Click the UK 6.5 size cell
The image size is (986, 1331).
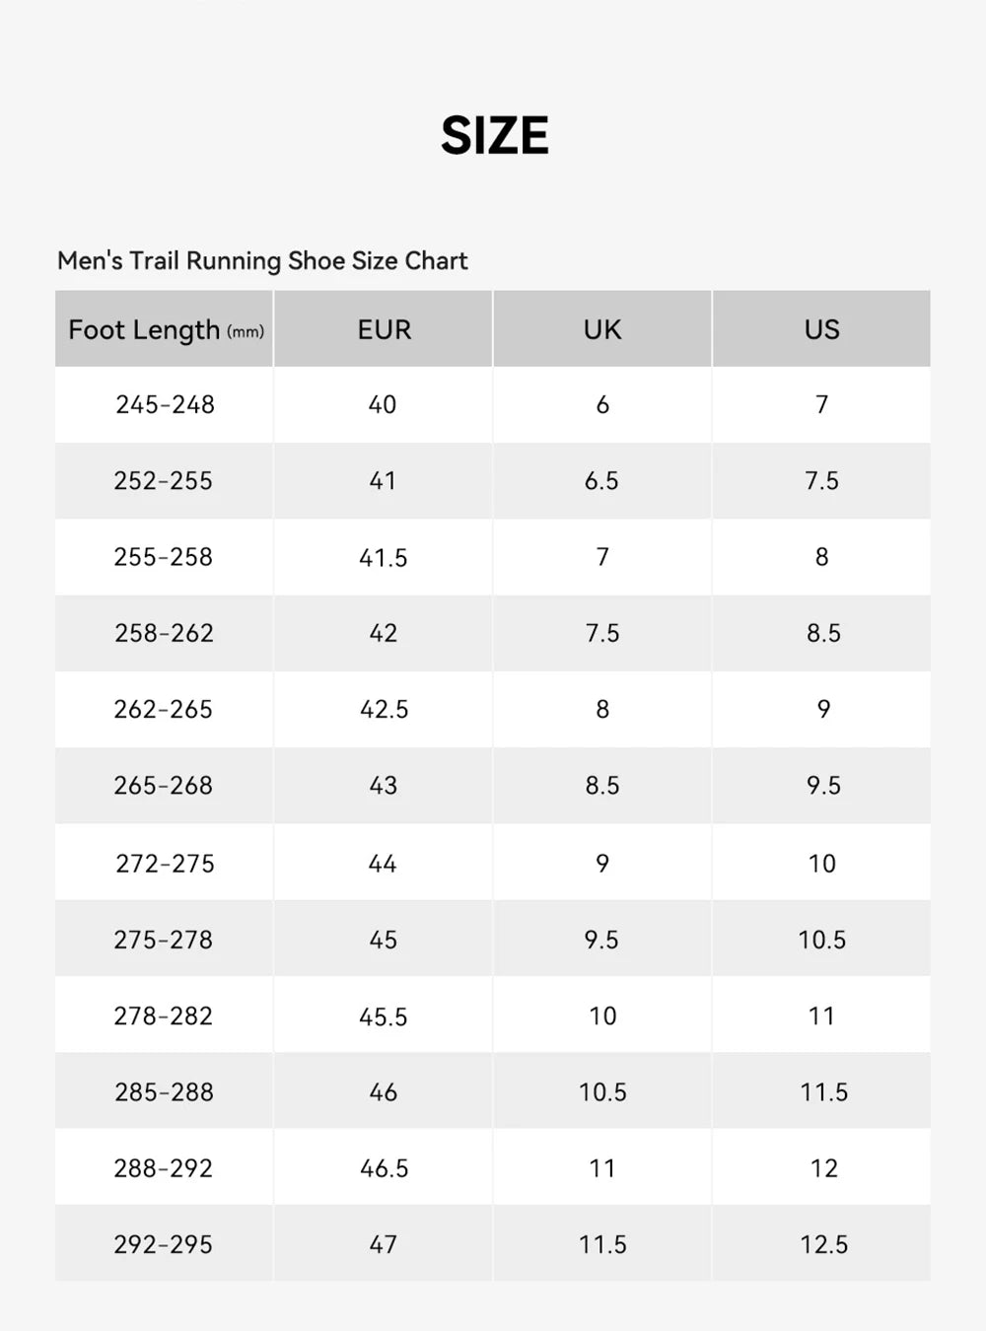point(601,481)
